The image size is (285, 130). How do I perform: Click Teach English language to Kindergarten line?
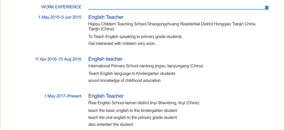(132, 74)
